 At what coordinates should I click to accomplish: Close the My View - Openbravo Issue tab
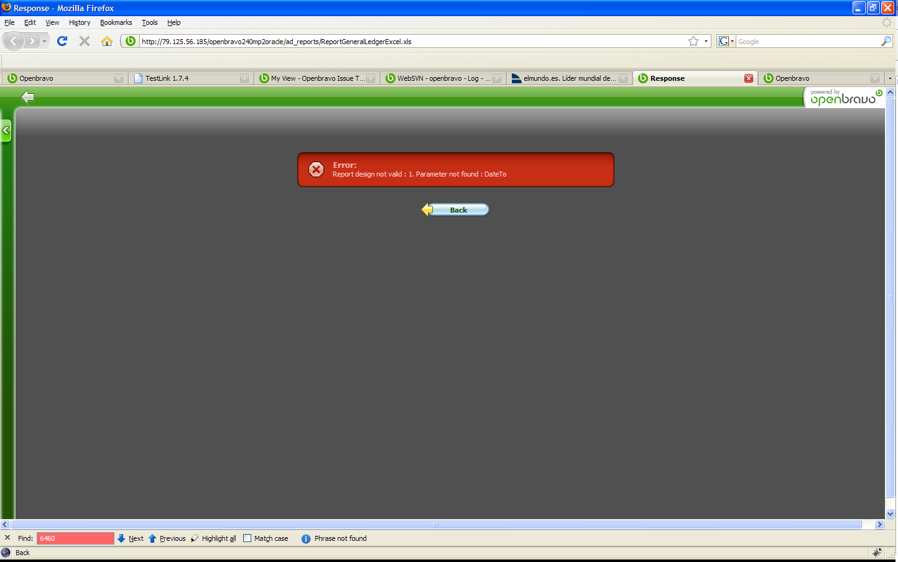pos(371,78)
